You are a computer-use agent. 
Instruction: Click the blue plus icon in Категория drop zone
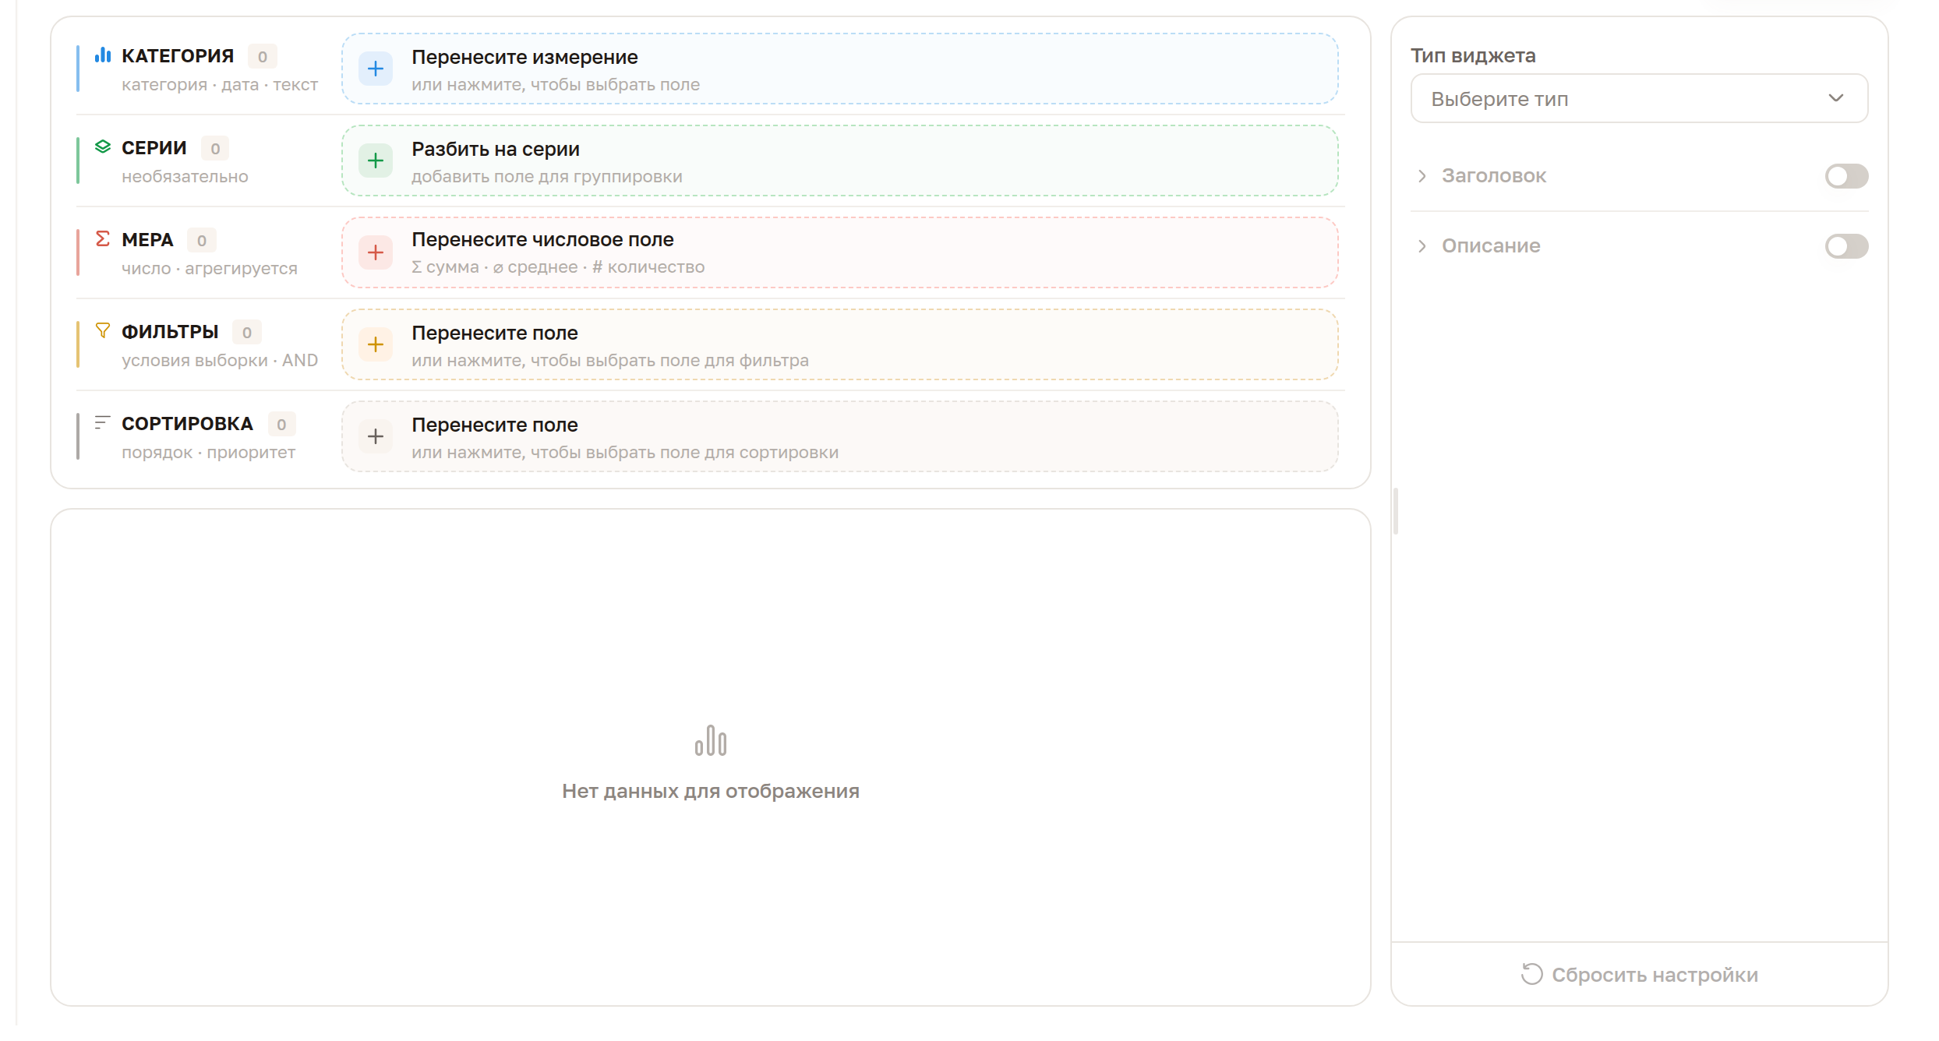pos(376,69)
